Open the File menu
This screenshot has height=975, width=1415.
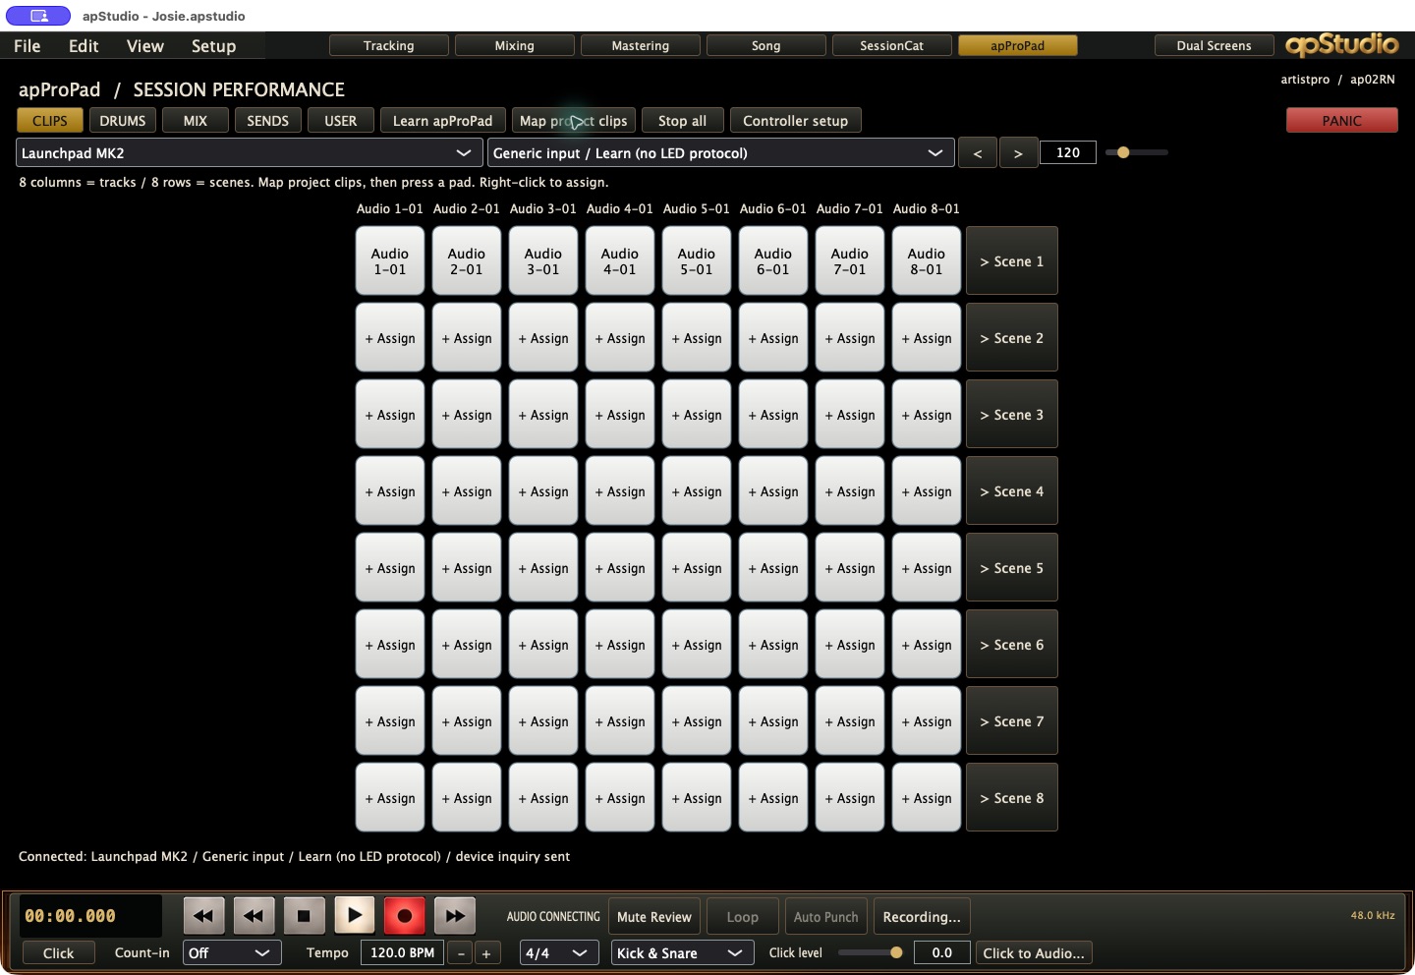(28, 46)
